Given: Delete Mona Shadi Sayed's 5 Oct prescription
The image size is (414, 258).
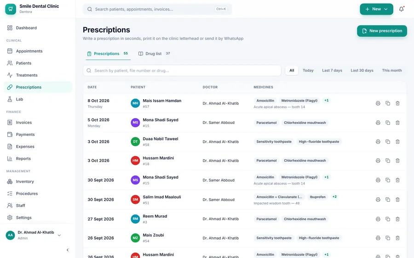Looking at the screenshot, I should click(397, 123).
